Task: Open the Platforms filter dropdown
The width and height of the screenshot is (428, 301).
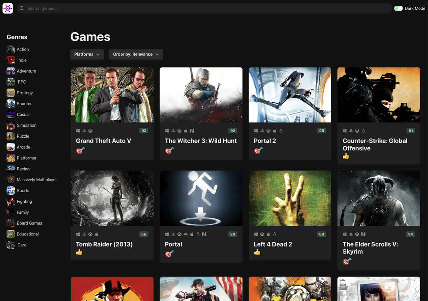Action: coord(87,54)
